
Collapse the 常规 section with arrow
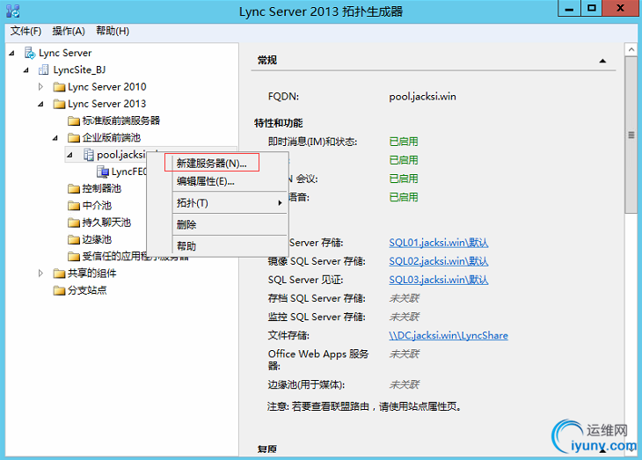click(x=602, y=61)
